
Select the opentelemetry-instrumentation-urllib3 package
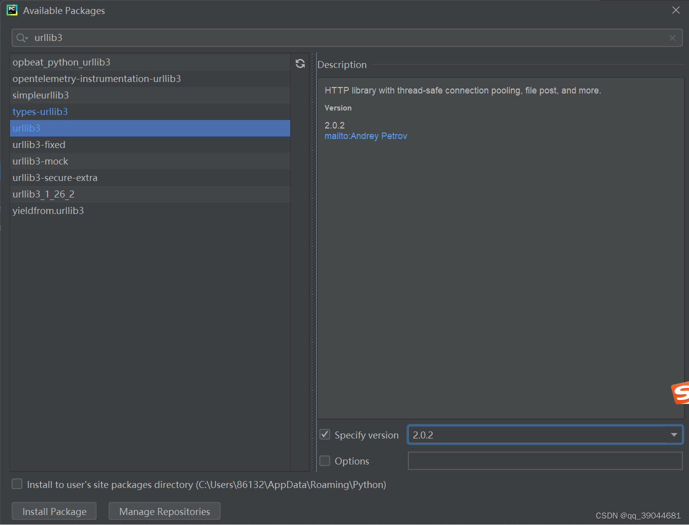(x=97, y=78)
